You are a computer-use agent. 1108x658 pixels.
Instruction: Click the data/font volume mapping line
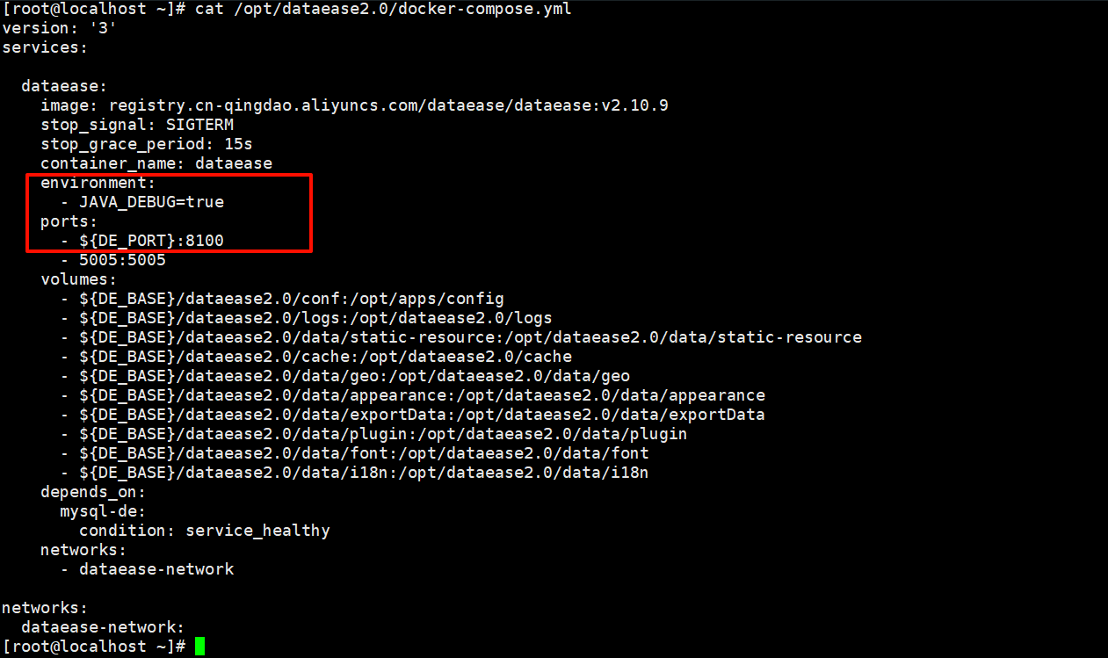click(363, 453)
